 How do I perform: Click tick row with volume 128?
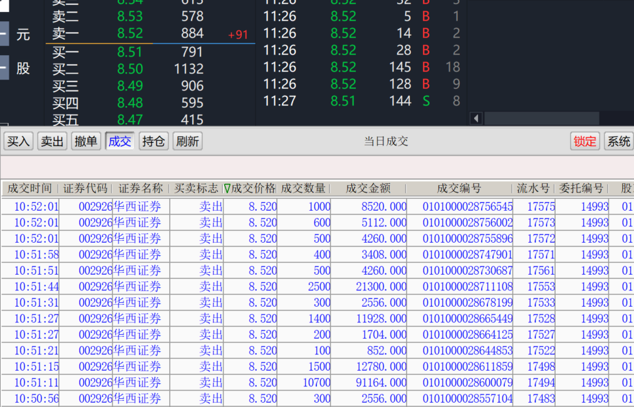pos(362,84)
